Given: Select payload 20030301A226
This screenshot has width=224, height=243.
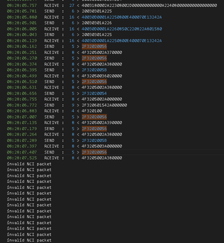Looking at the screenshot, I should pyautogui.click(x=97, y=23).
